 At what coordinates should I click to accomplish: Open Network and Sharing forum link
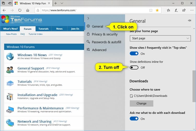[34, 121]
